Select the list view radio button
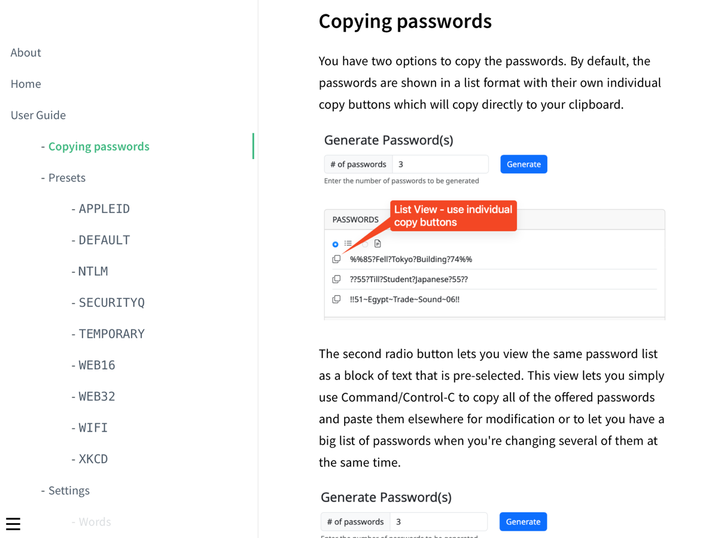The image size is (718, 538). pos(335,244)
